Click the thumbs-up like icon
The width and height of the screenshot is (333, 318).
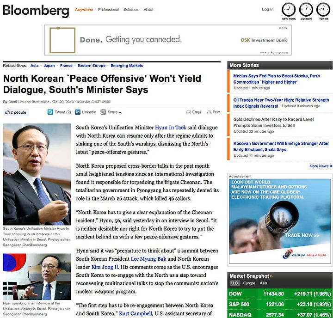coord(7,112)
